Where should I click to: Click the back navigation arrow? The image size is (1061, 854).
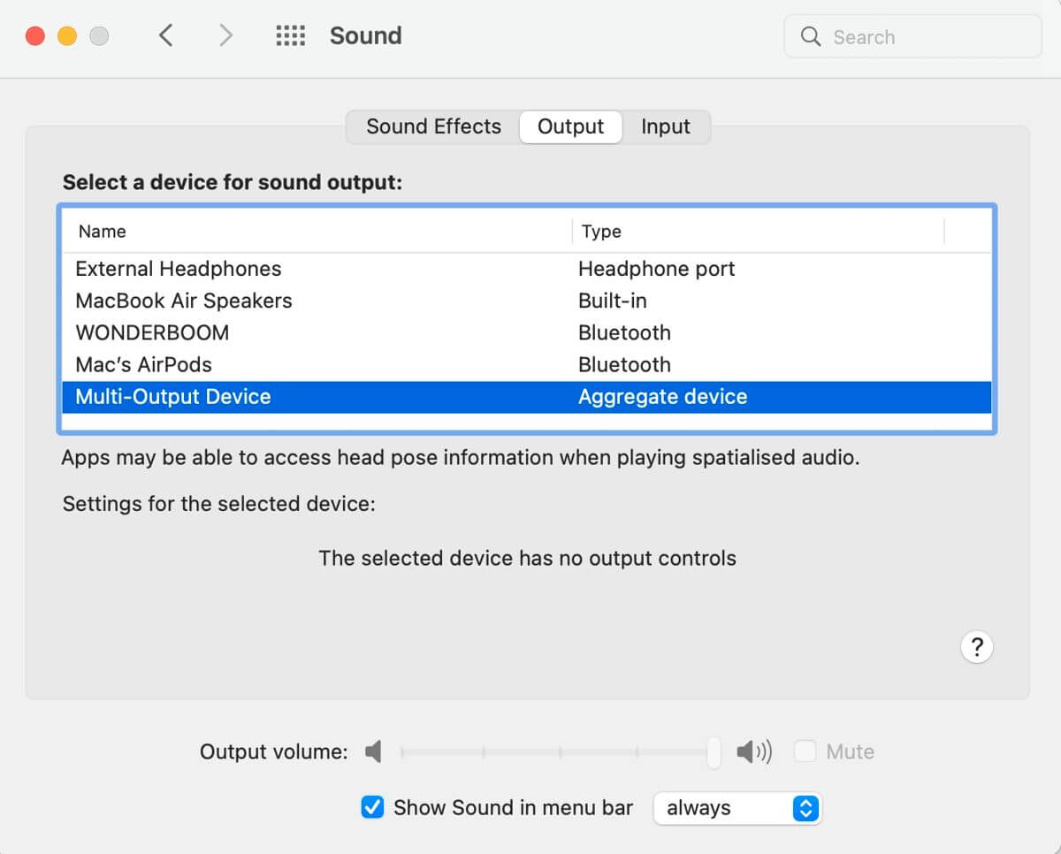tap(165, 35)
